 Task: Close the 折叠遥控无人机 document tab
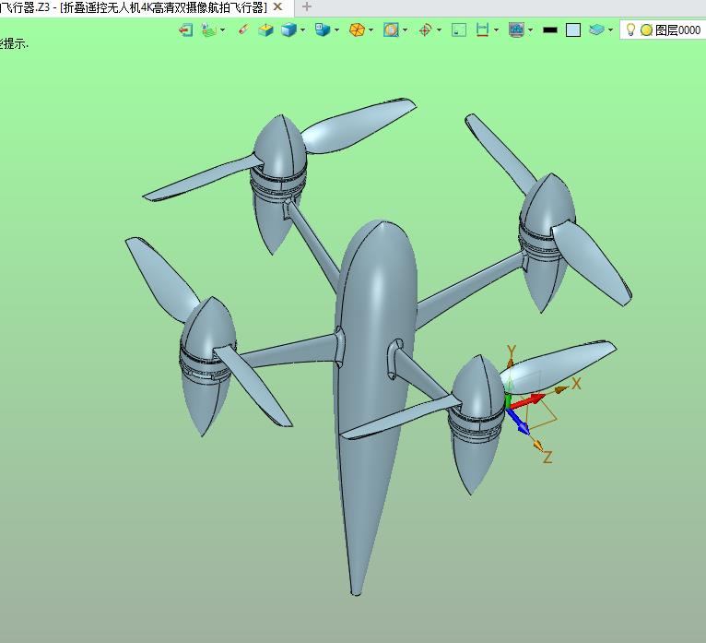point(277,6)
